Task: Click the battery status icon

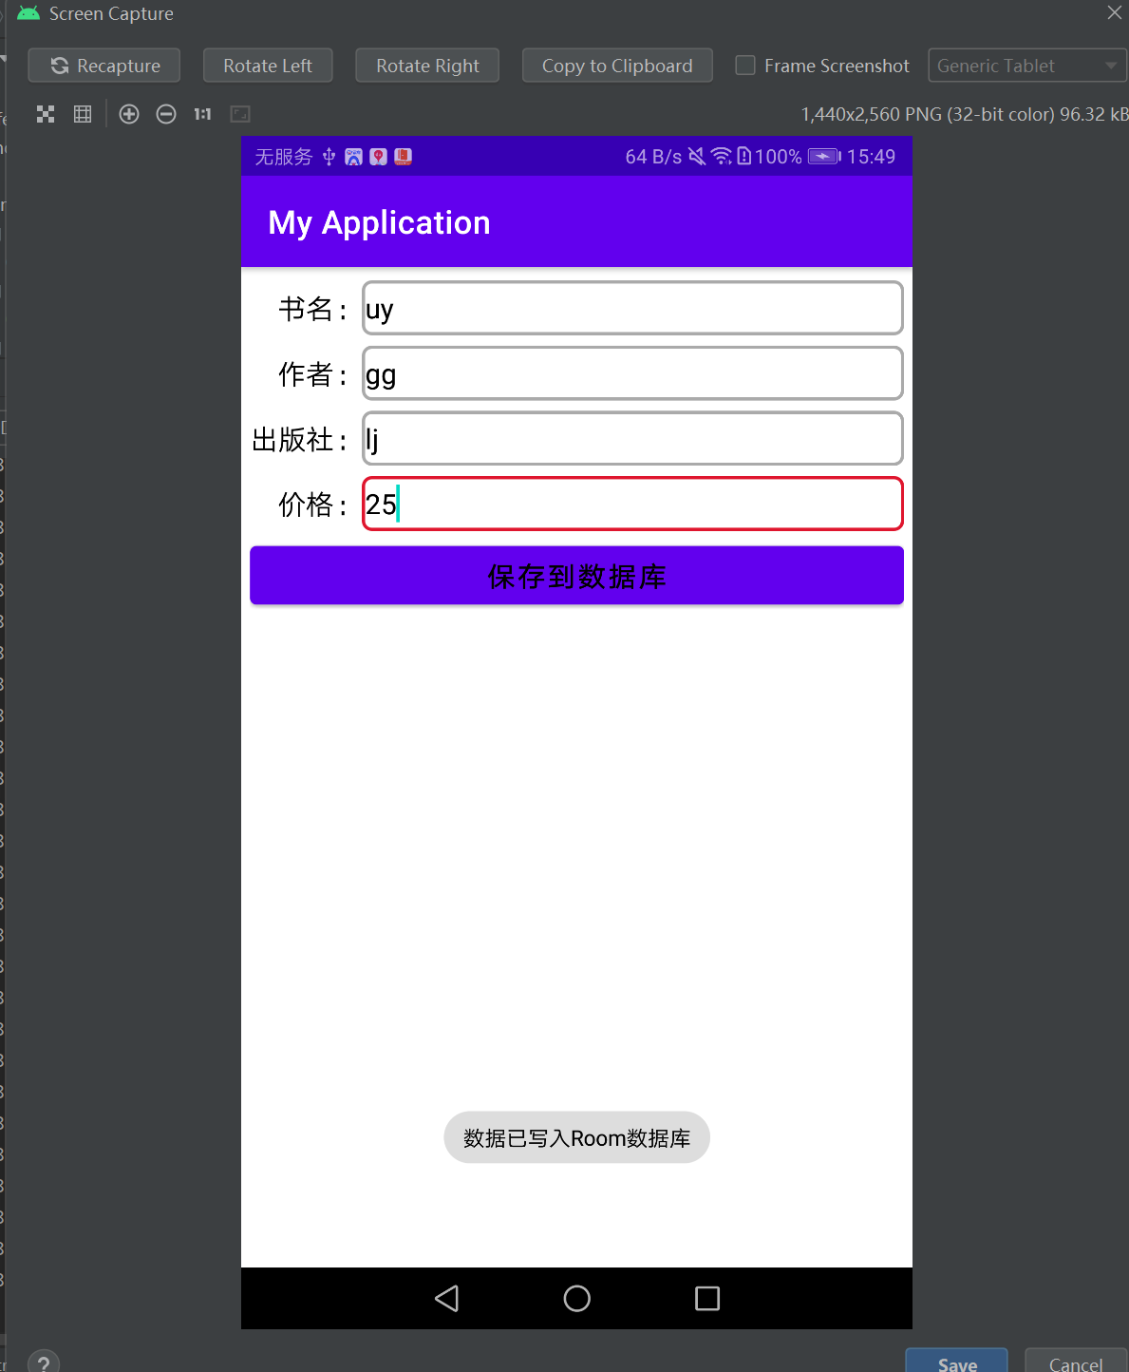Action: tap(824, 157)
